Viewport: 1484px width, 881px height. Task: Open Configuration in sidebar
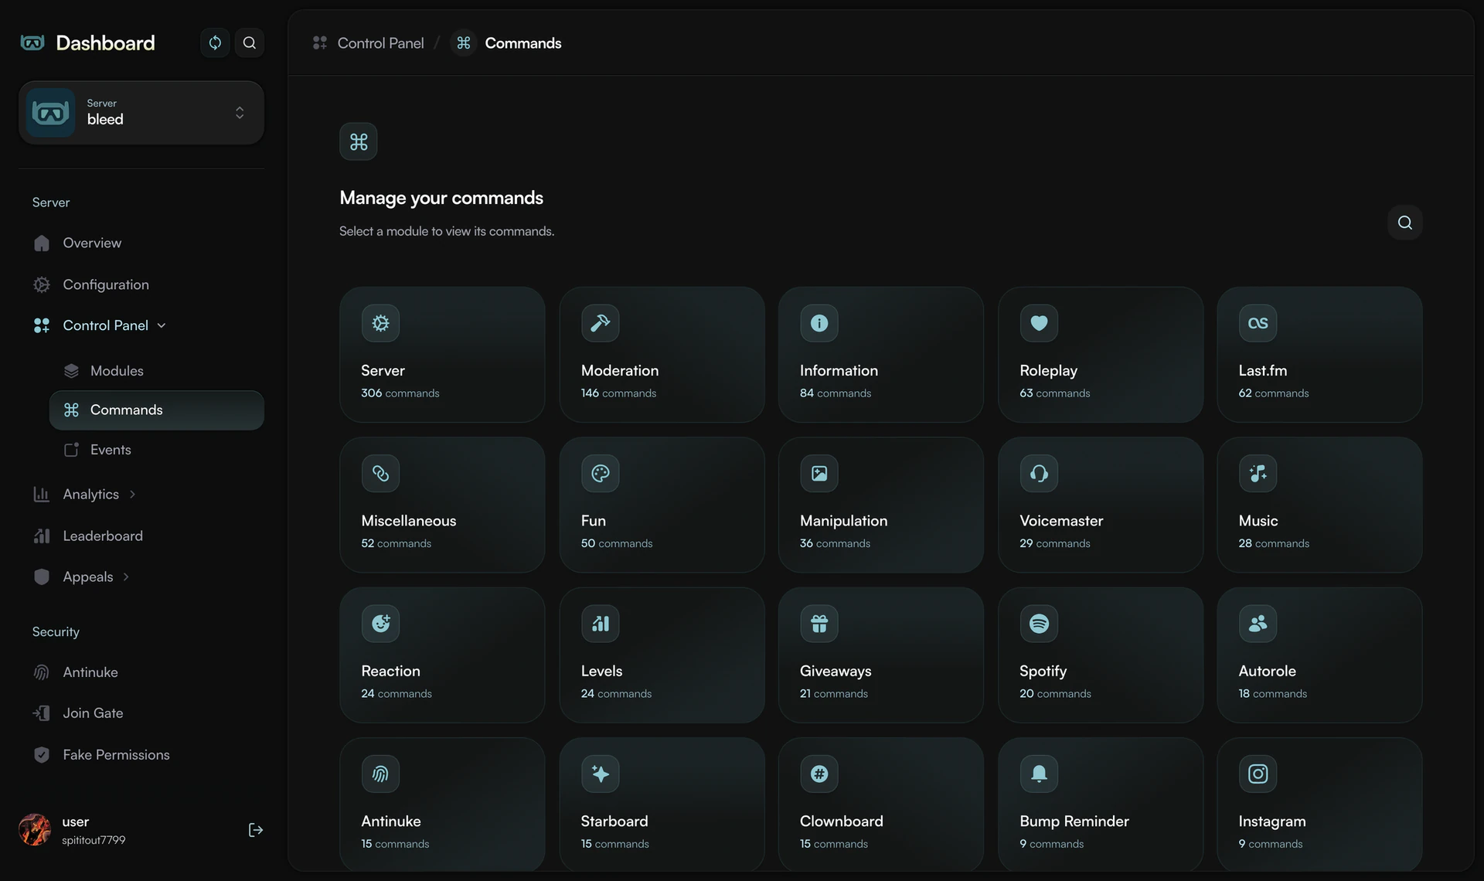point(91,284)
